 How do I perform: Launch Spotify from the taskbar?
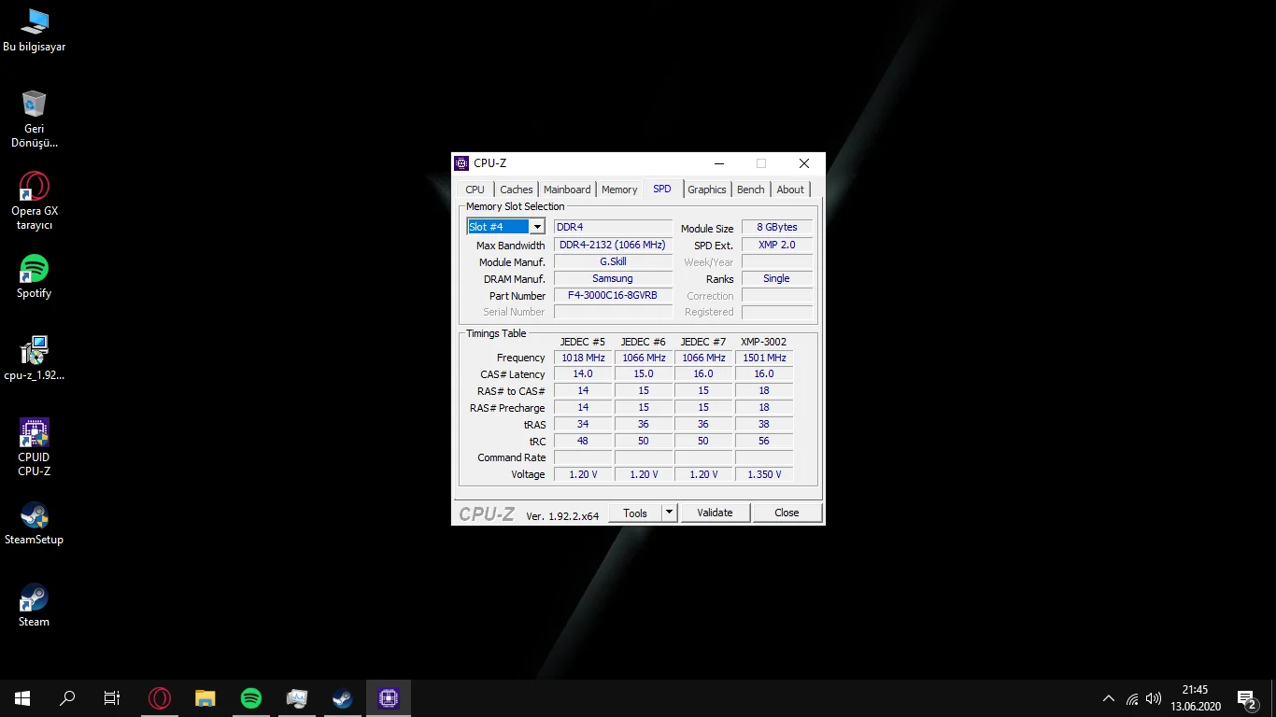click(250, 697)
